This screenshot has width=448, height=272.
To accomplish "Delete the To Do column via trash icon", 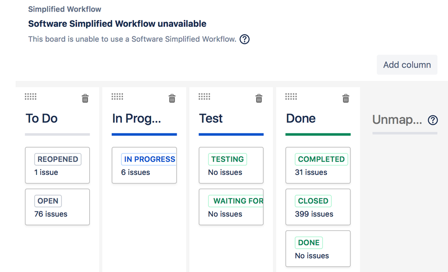I will pos(85,98).
